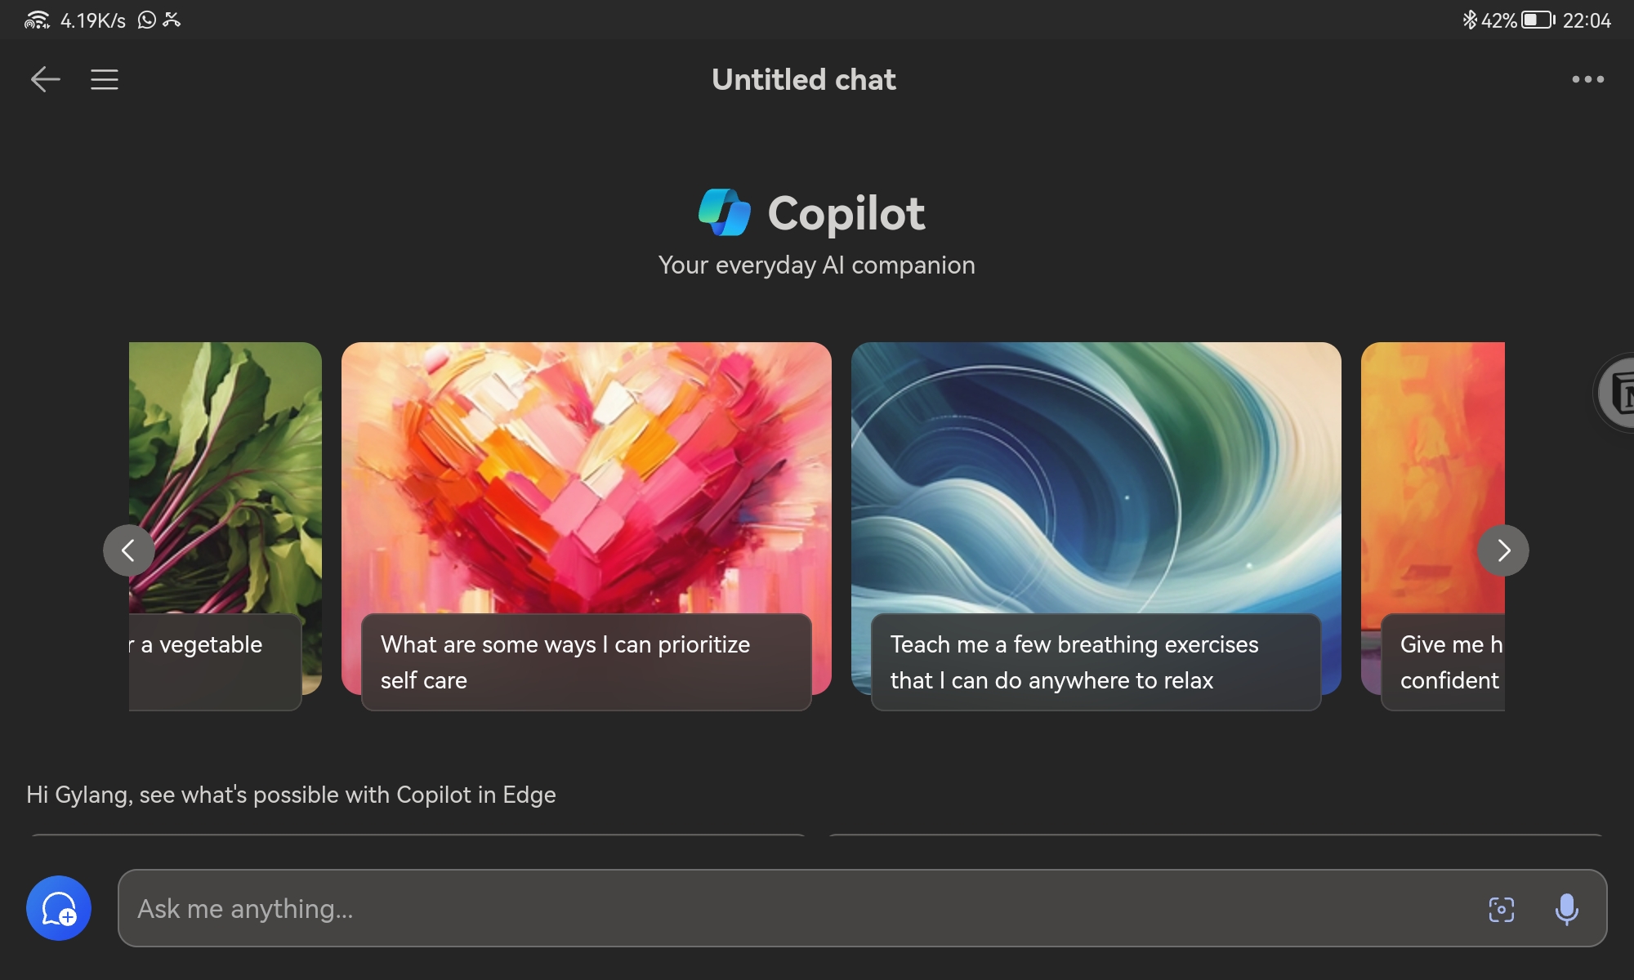Pick the 'Give me' confident prompt

[x=1444, y=662]
